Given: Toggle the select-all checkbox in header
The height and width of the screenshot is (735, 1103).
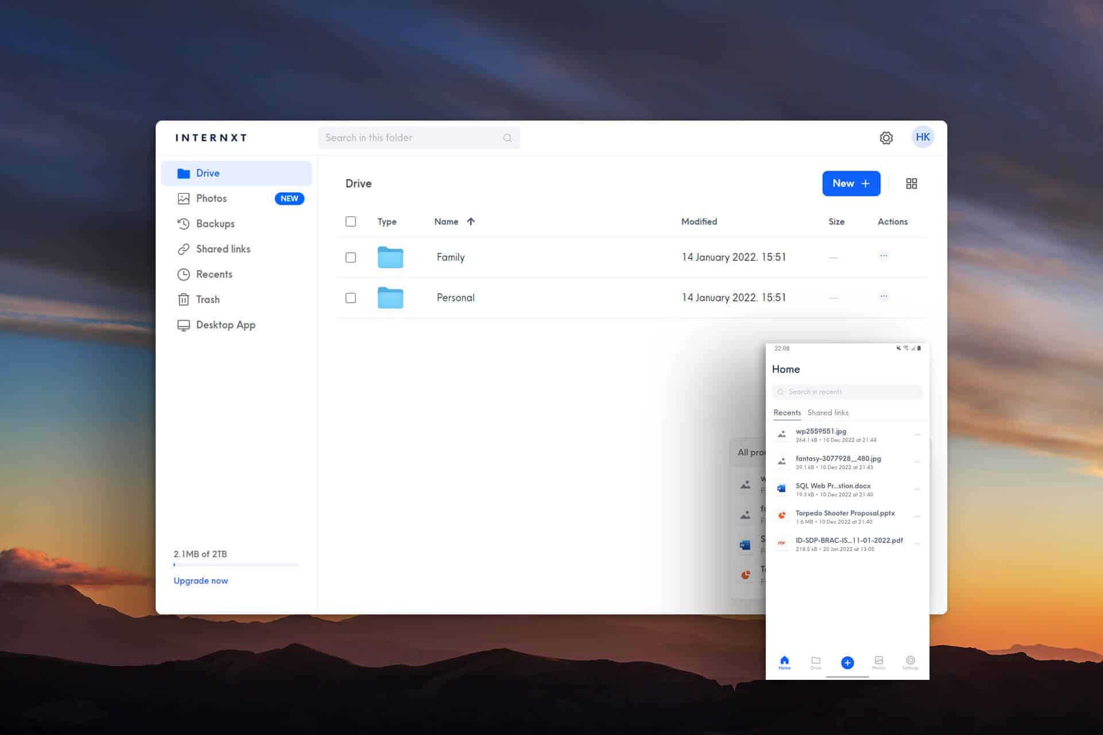Looking at the screenshot, I should pos(350,222).
